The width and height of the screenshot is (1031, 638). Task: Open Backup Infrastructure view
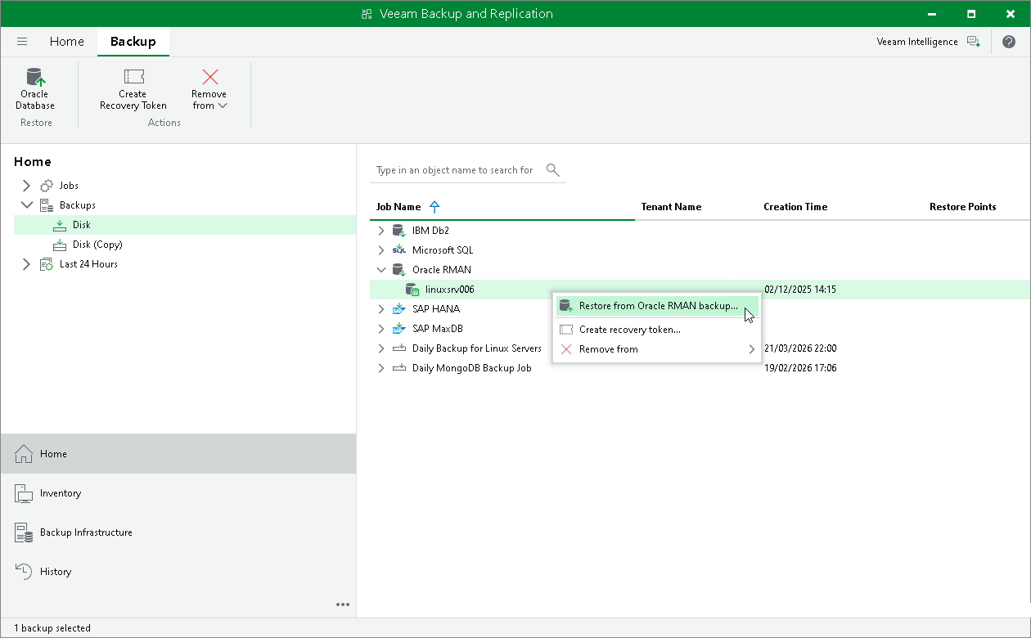(x=178, y=532)
